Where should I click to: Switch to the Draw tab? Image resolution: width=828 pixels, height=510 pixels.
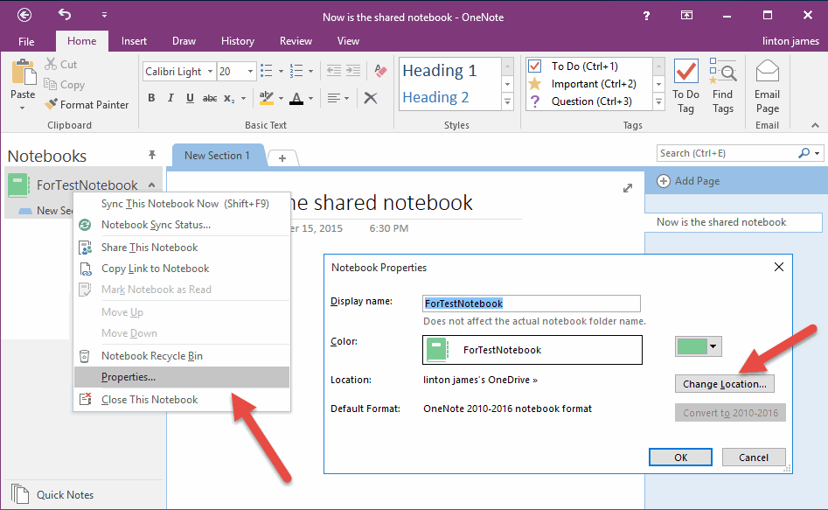click(184, 41)
